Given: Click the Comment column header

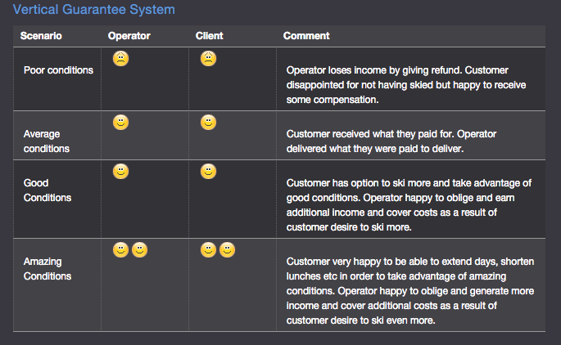Looking at the screenshot, I should (306, 36).
